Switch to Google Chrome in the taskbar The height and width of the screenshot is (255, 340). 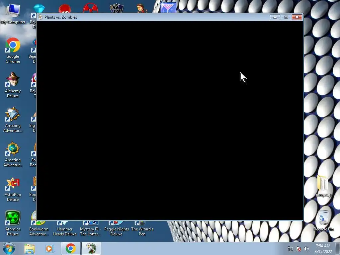click(x=70, y=248)
